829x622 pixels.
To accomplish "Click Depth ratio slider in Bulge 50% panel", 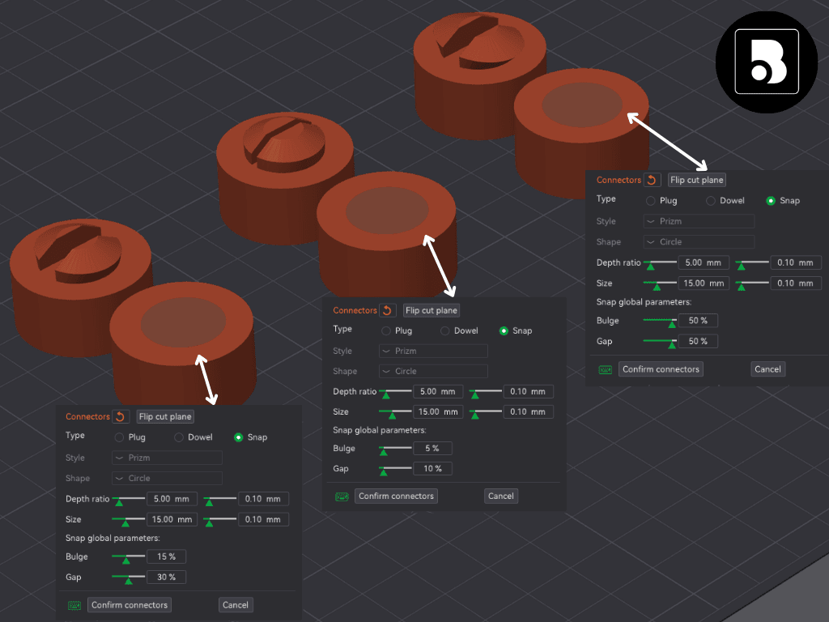I will click(660, 263).
